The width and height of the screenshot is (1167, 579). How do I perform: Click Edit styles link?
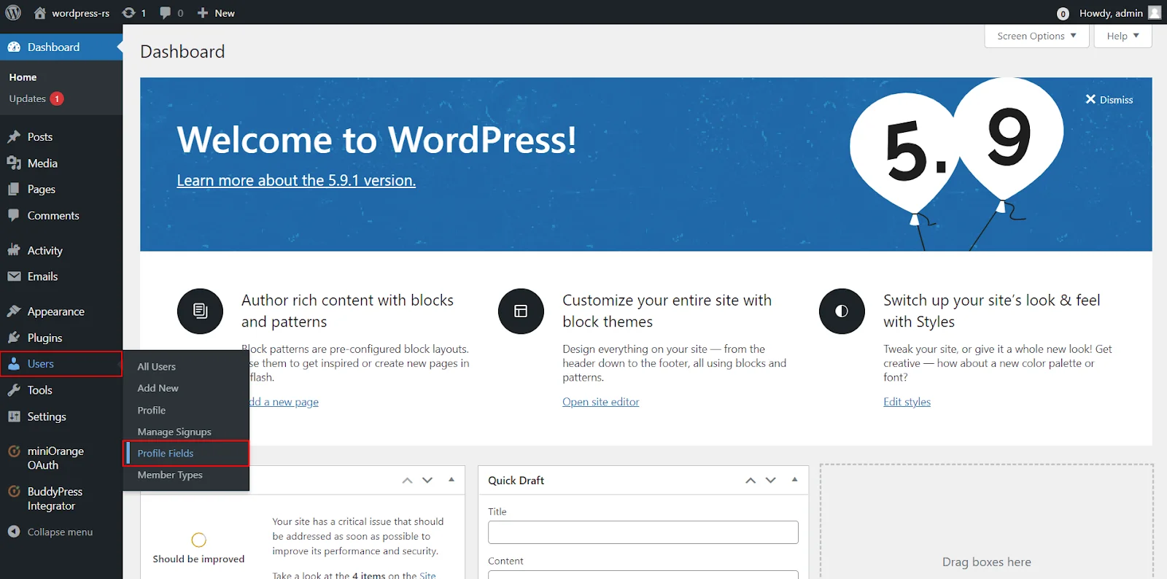coord(907,402)
